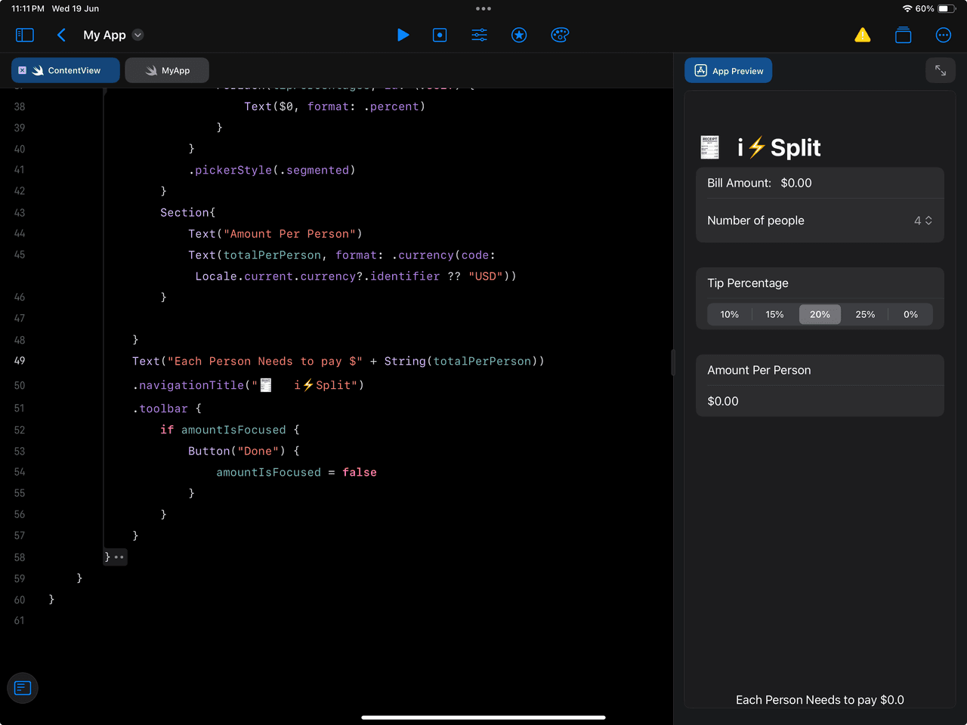Click the stop/record square icon
The image size is (967, 725).
[x=440, y=35]
